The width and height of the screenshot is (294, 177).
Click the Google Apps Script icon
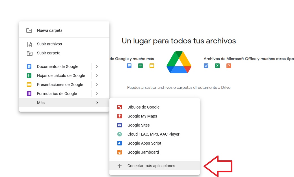click(x=120, y=143)
